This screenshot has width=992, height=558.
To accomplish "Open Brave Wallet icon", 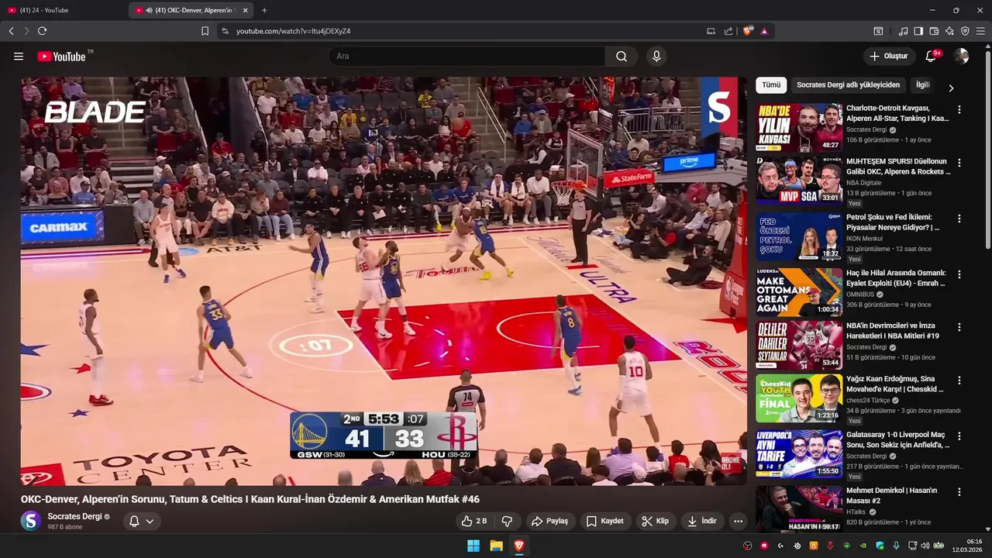I will click(934, 31).
